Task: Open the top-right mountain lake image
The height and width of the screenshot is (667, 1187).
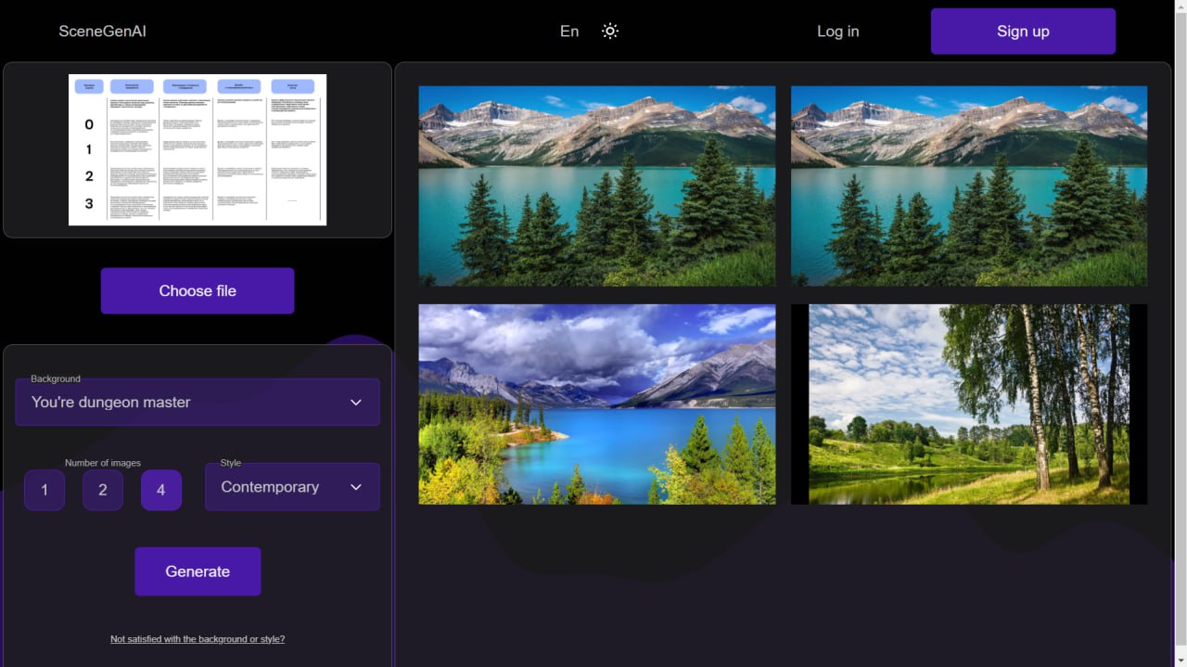Action: pyautogui.click(x=969, y=186)
